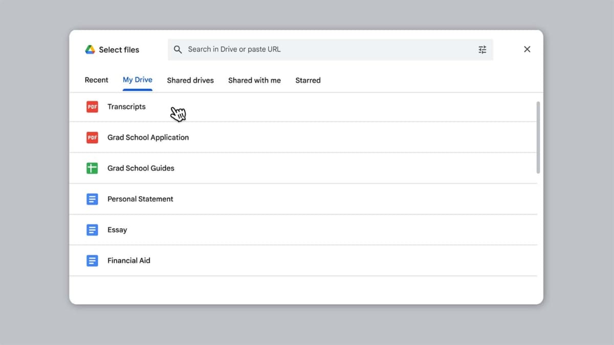Click the Grad School Guides Sheets icon
614x345 pixels.
[x=92, y=168]
